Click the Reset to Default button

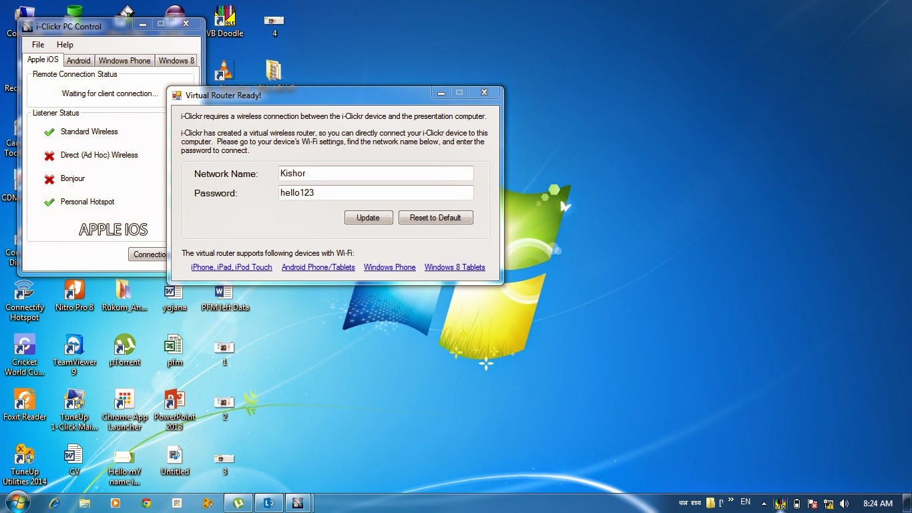tap(435, 218)
